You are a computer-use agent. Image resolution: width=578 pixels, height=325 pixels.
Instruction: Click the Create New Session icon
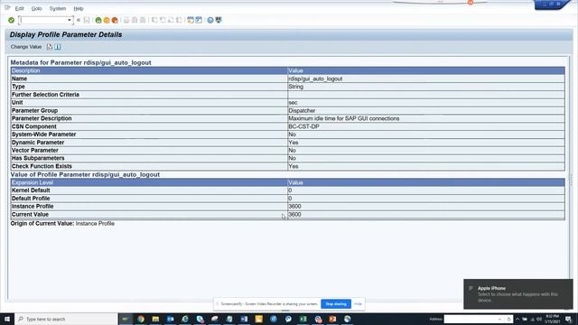(x=191, y=20)
